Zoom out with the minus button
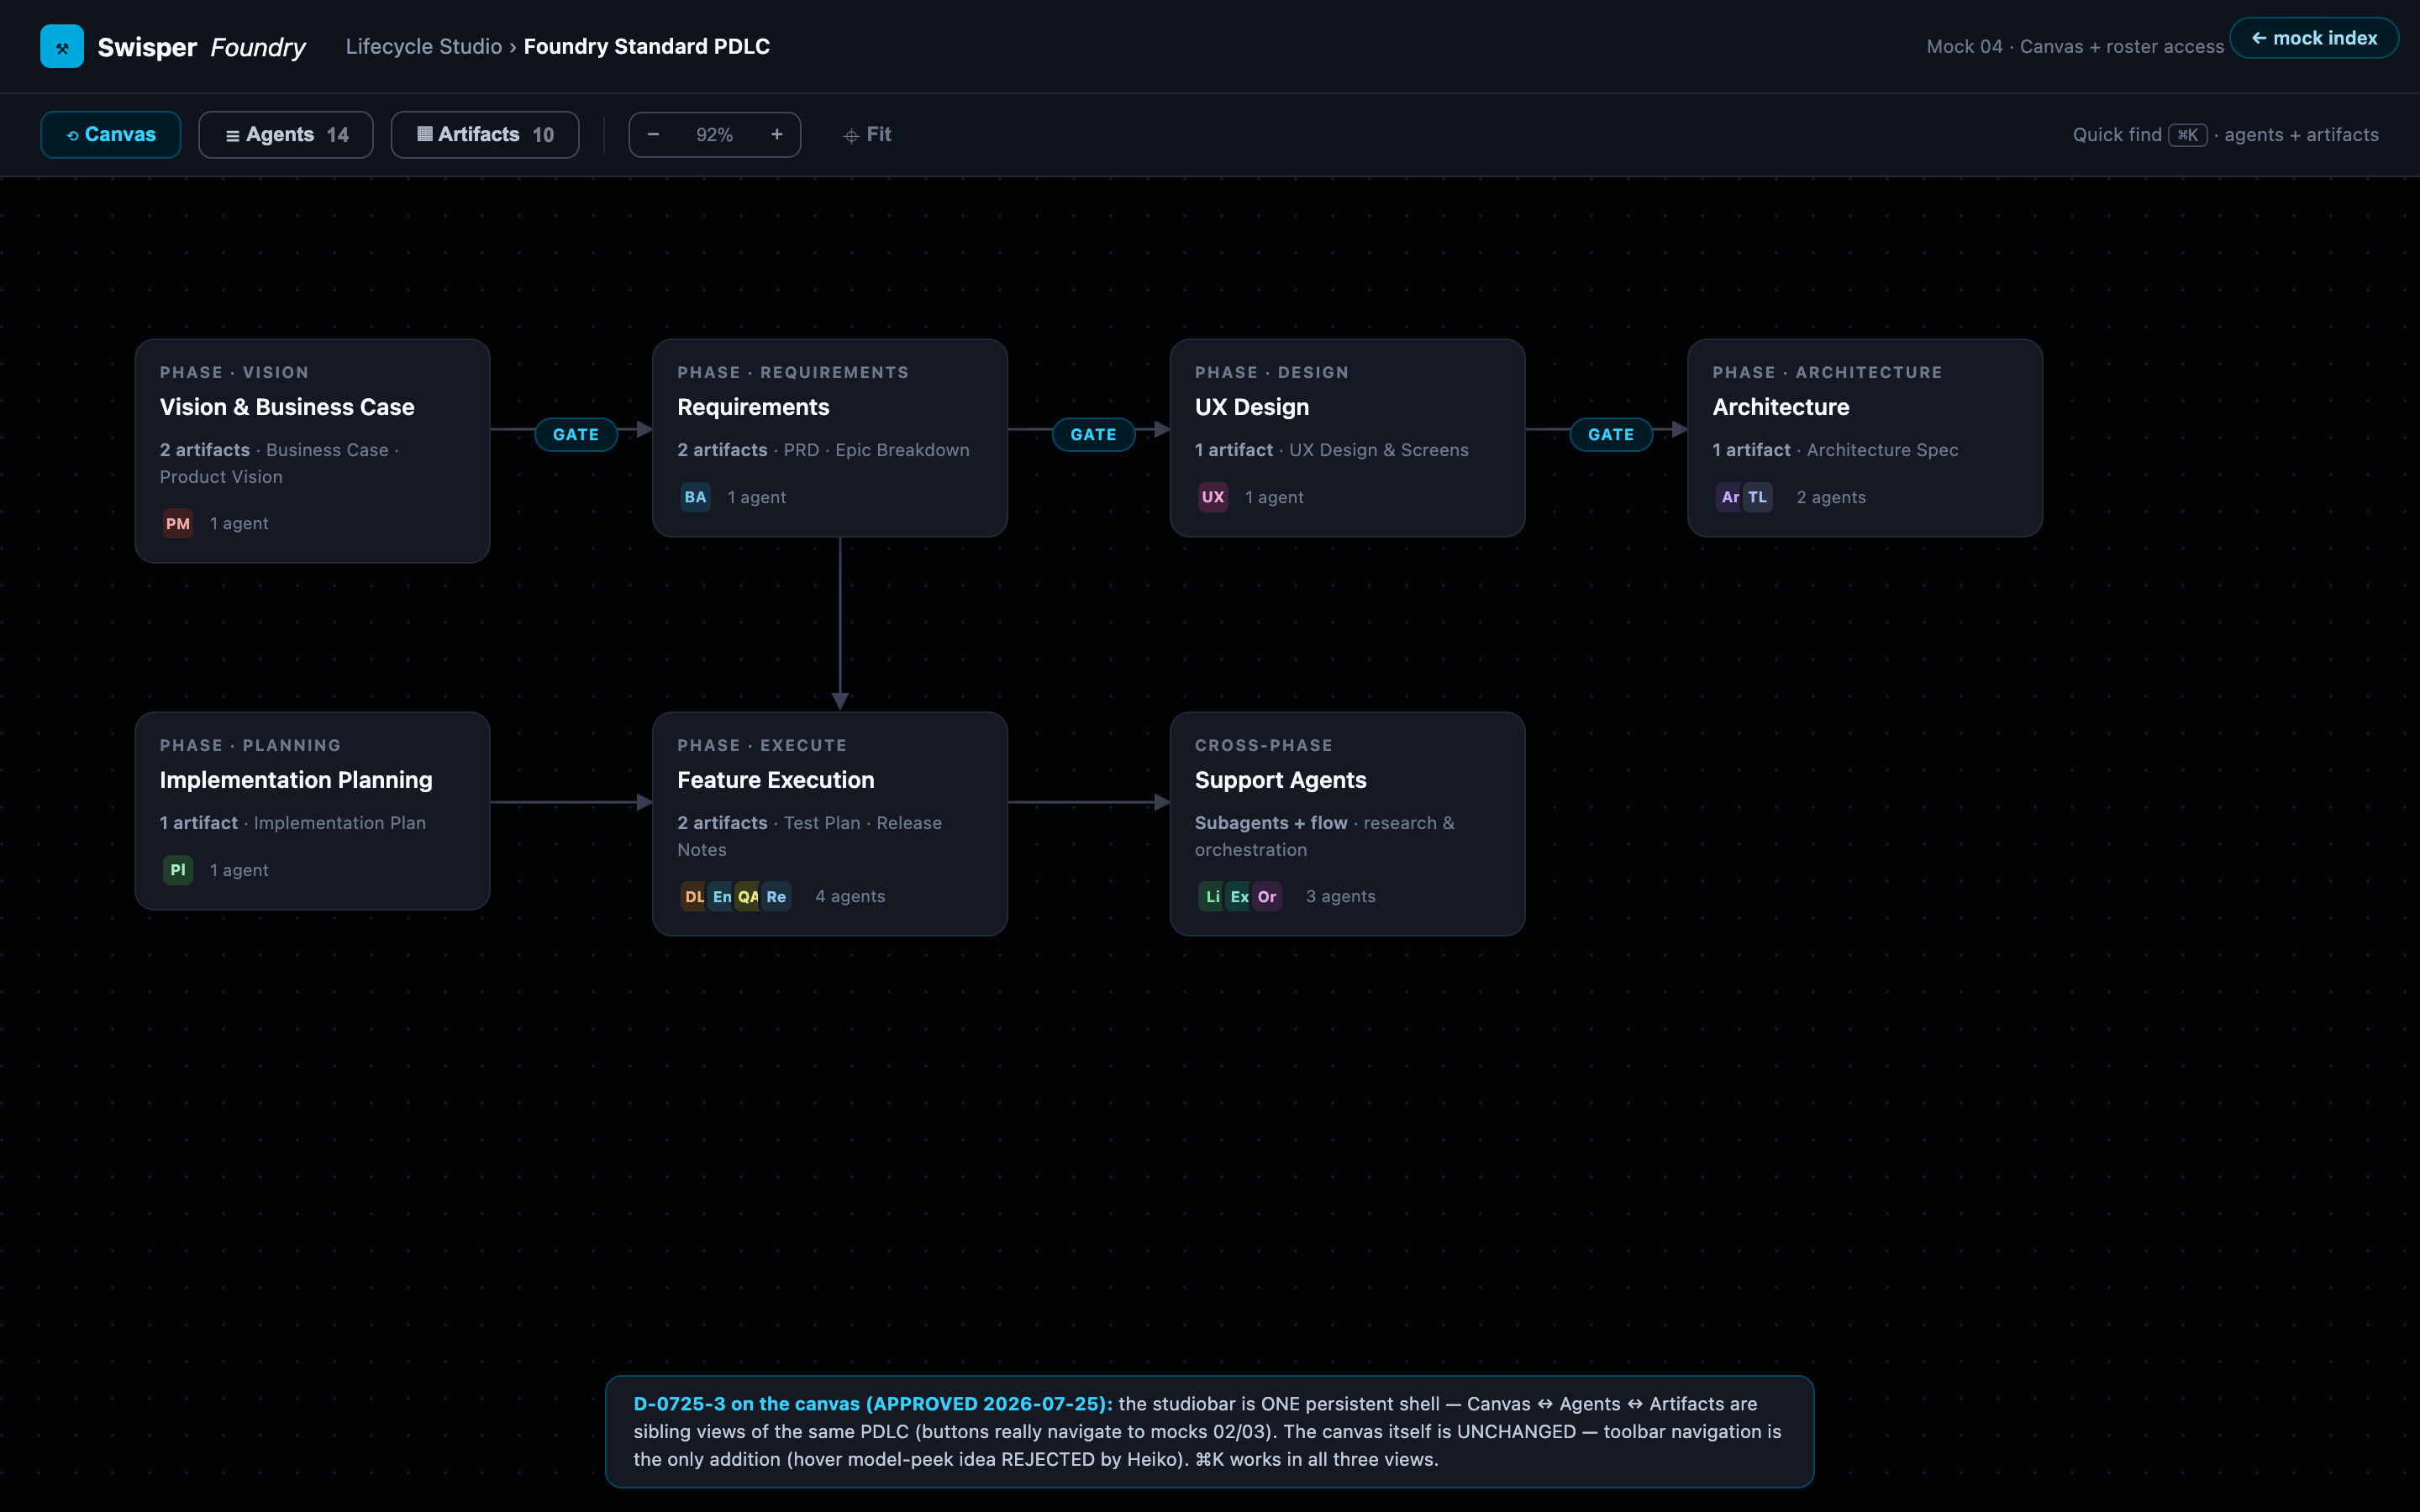The width and height of the screenshot is (2420, 1512). pos(653,134)
